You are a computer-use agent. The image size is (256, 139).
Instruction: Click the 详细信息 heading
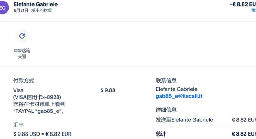(166, 110)
